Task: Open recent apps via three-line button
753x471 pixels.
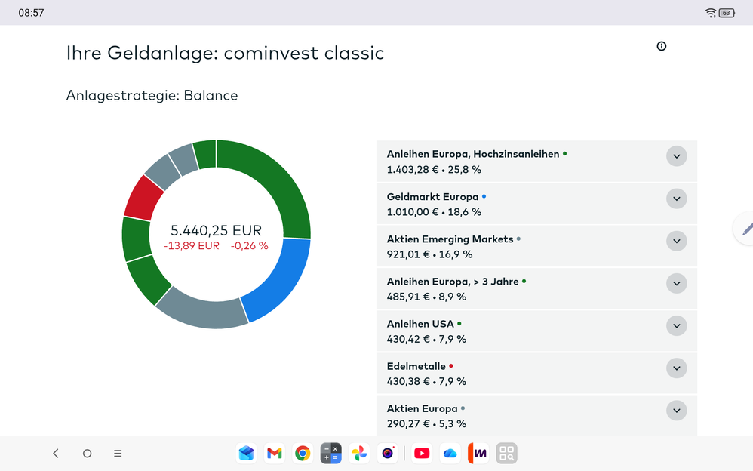Action: [118, 453]
